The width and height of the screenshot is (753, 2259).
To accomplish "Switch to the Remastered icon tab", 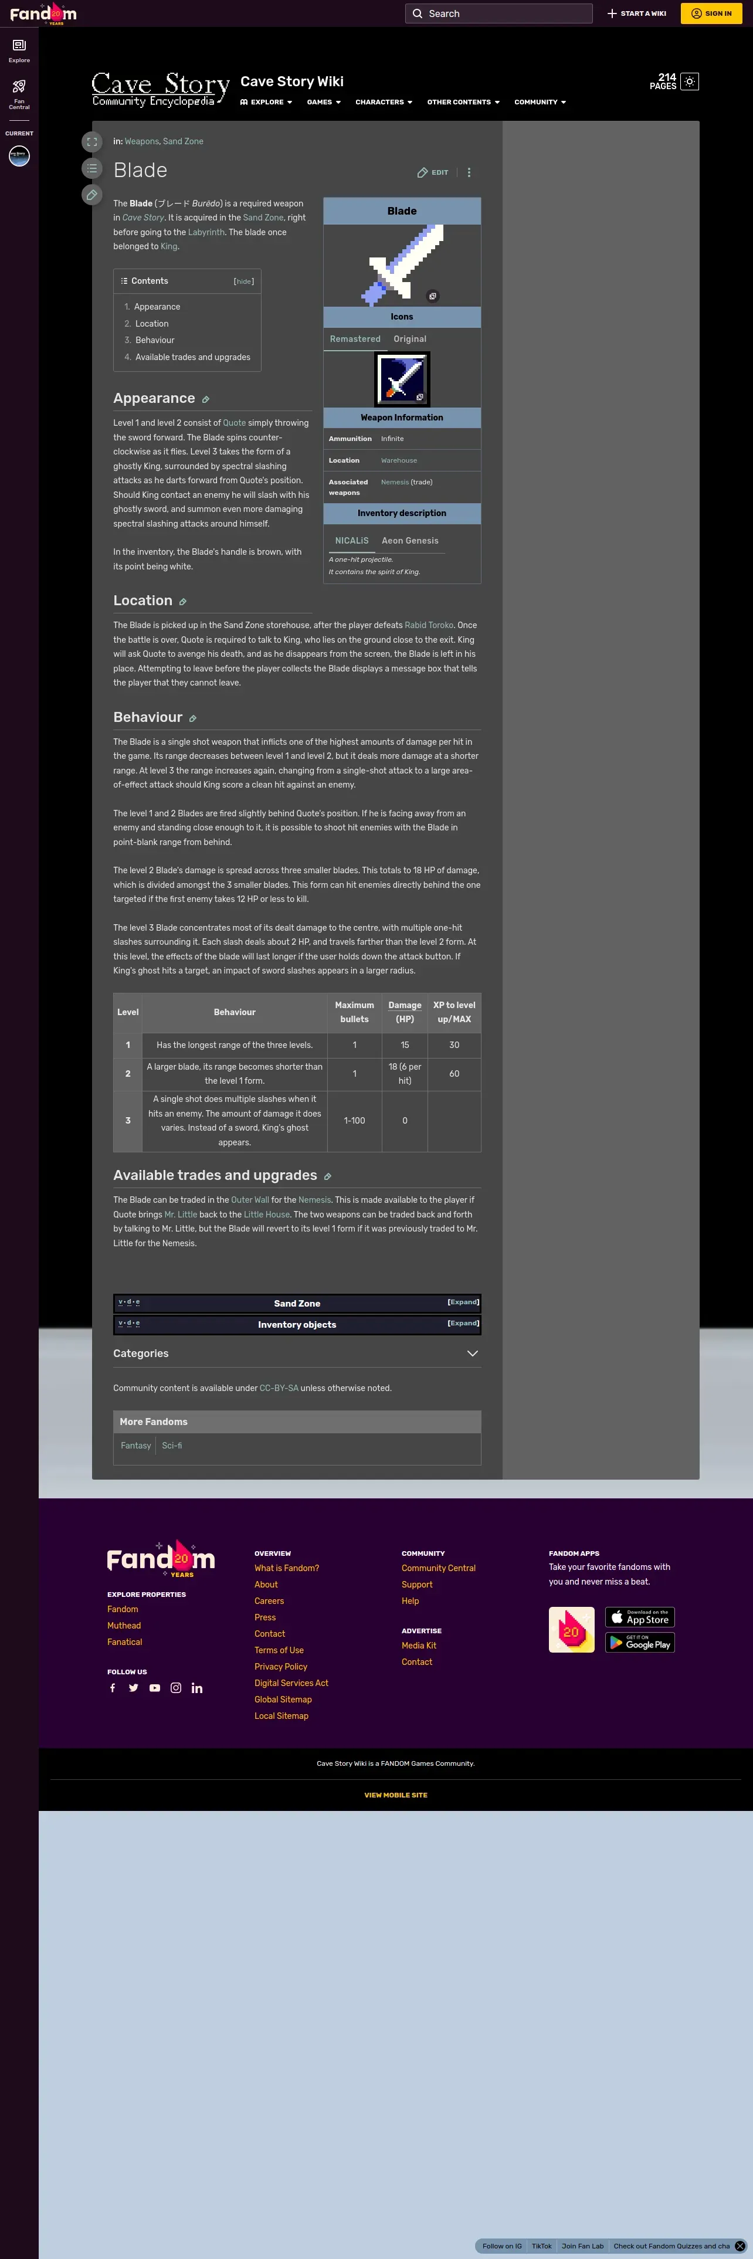I will [355, 340].
